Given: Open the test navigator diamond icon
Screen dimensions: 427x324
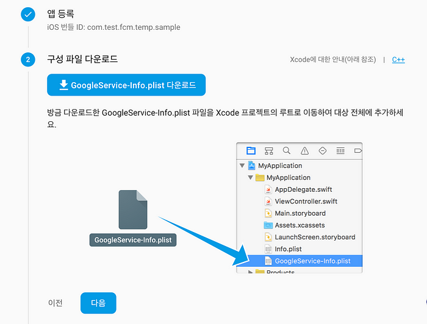Looking at the screenshot, I should pos(323,150).
